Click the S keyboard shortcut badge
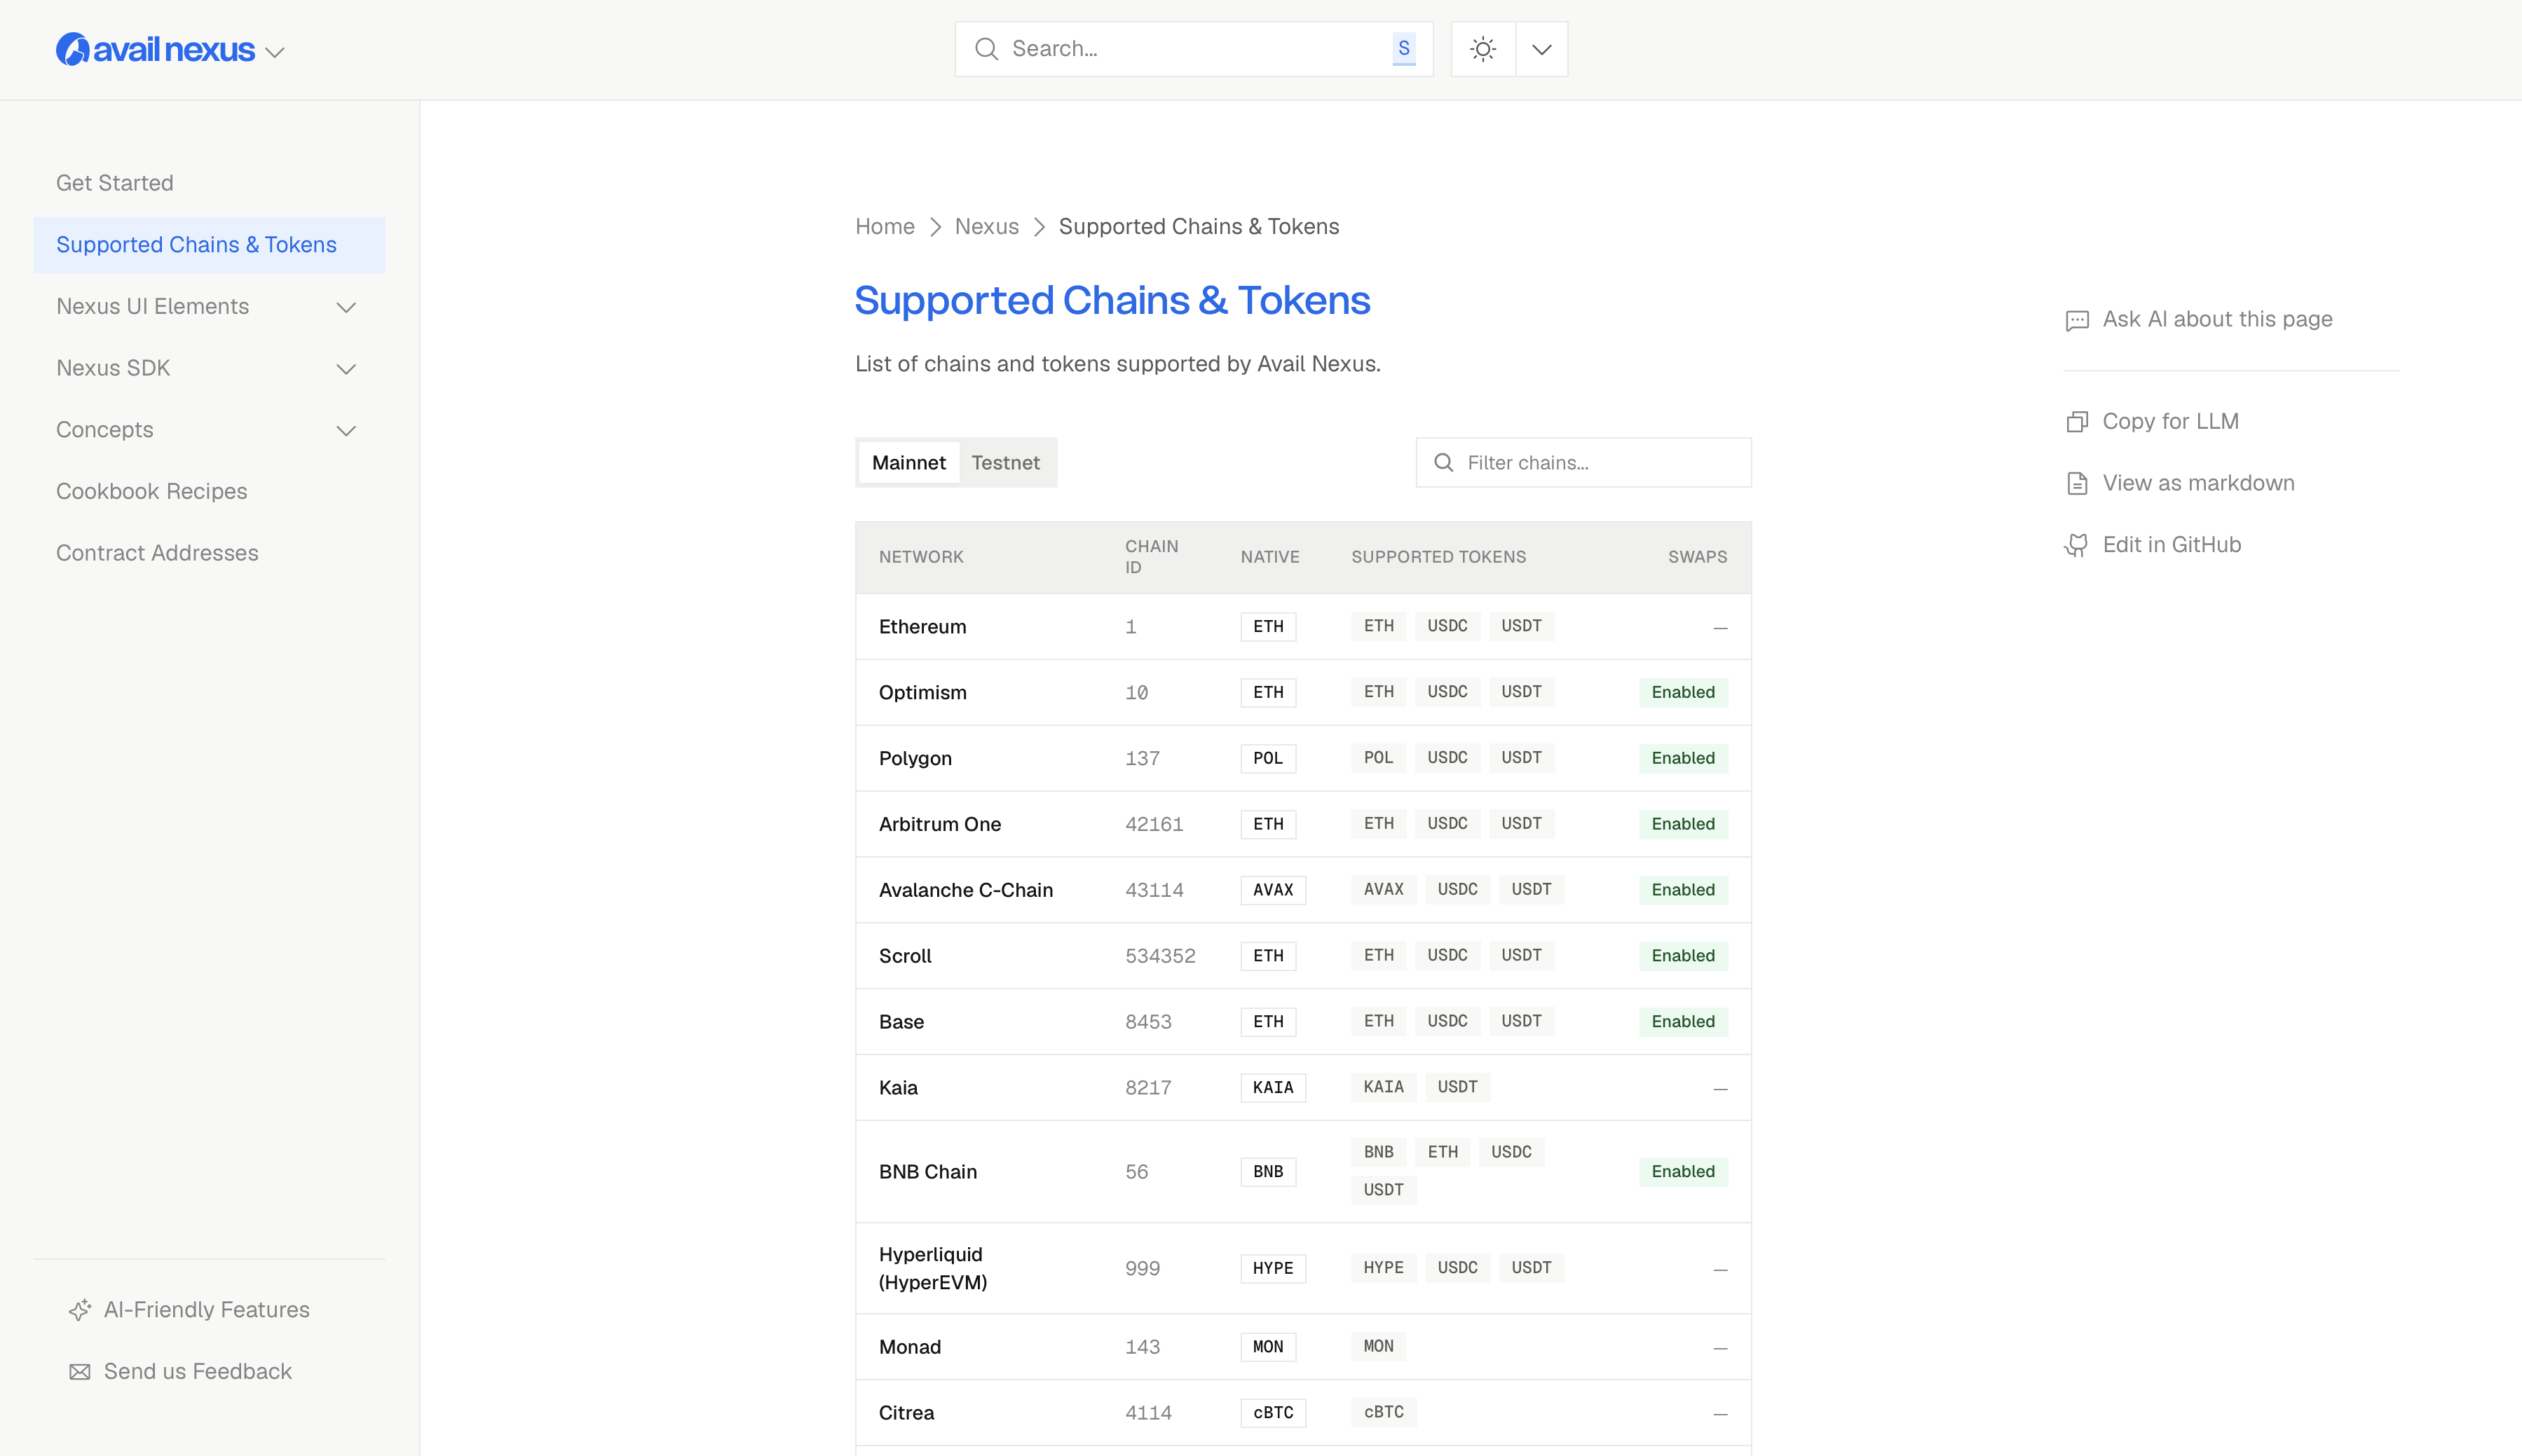2522x1456 pixels. [1403, 48]
